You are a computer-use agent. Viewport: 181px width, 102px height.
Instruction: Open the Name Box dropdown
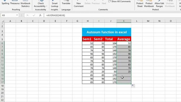coord(17,15)
